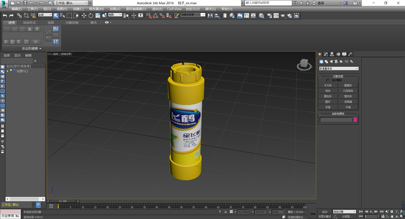Click the Bind to Space Warp icon
Viewport: 405px width, 219px height.
click(33, 15)
